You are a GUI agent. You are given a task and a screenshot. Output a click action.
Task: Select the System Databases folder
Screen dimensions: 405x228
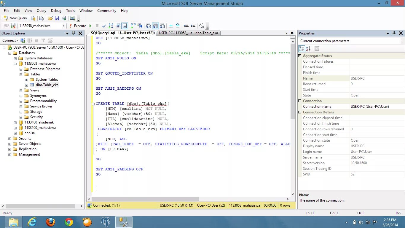(x=39, y=58)
